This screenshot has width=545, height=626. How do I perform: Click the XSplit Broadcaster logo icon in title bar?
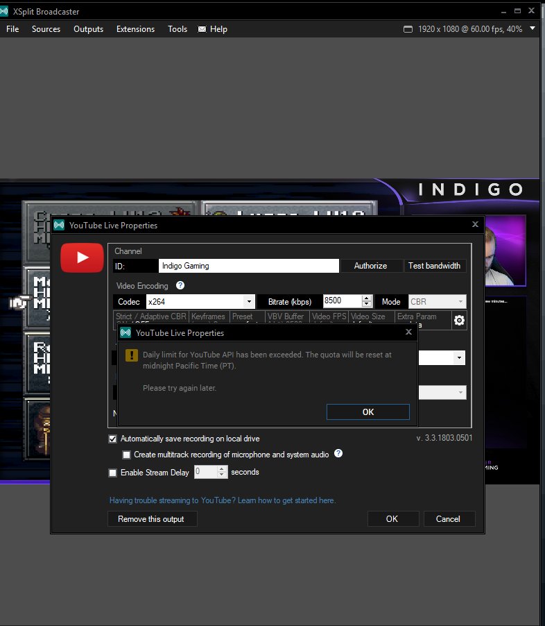click(x=3, y=12)
